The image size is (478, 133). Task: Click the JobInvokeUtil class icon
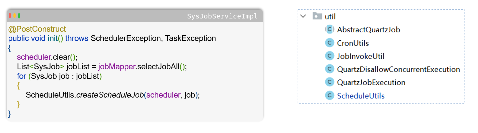(329, 56)
